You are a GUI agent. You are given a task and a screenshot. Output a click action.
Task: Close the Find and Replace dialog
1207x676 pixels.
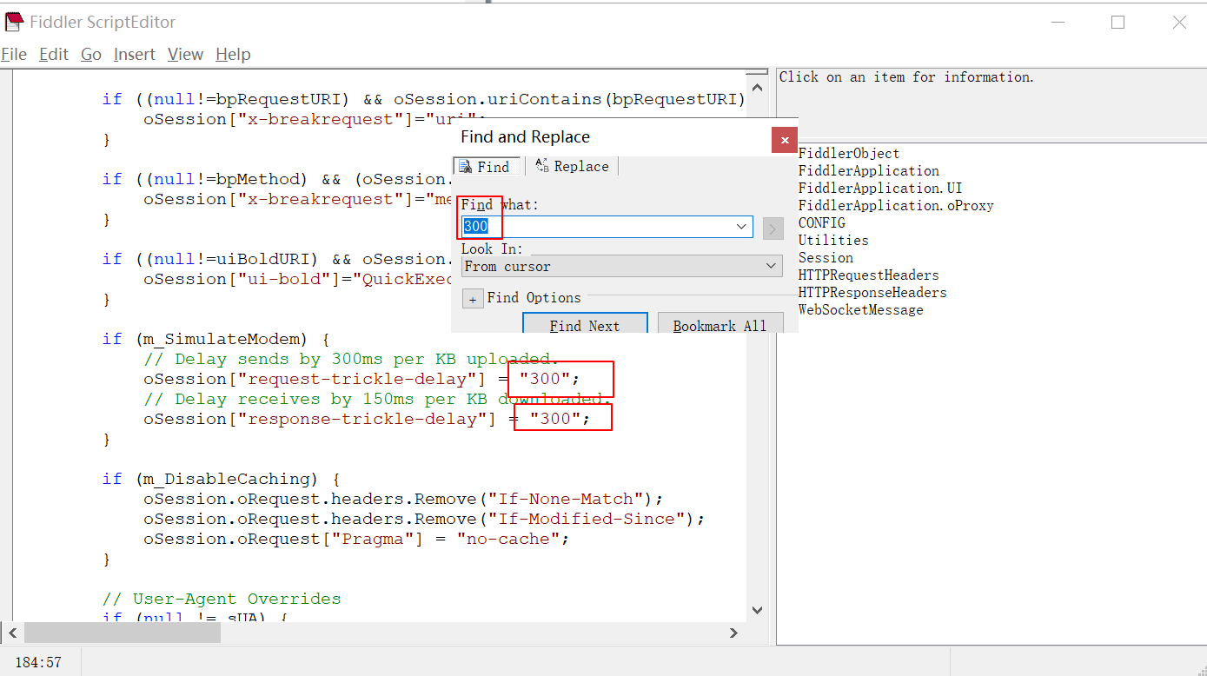[x=785, y=139]
